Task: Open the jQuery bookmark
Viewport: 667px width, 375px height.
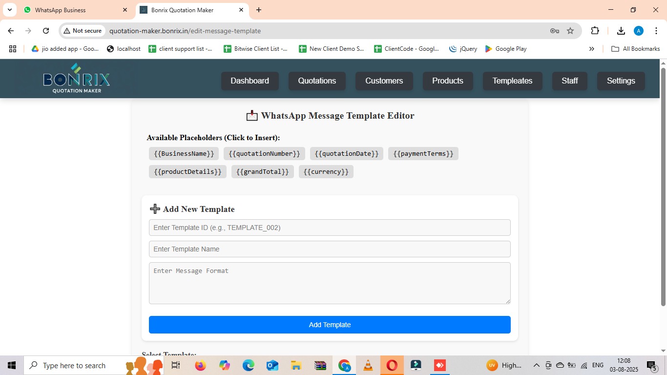Action: pos(463,49)
